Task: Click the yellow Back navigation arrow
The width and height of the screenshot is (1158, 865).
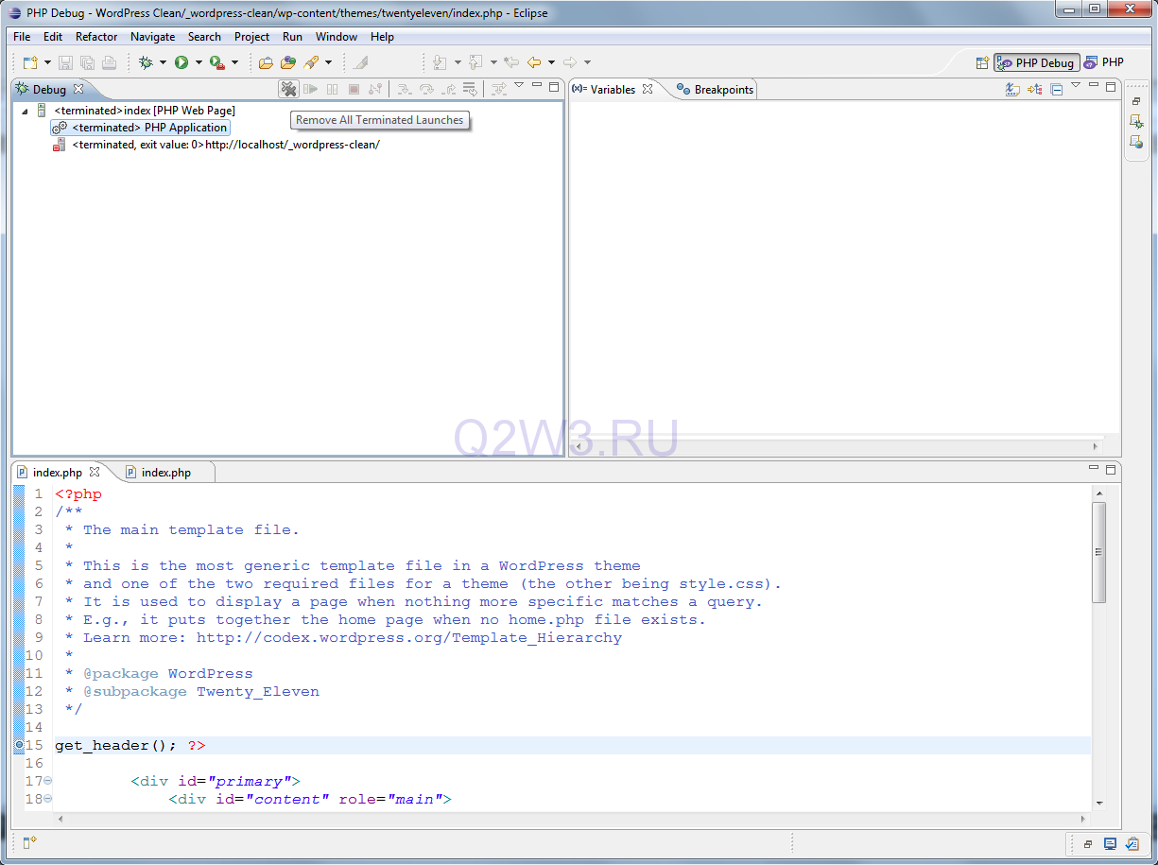Action: click(534, 62)
